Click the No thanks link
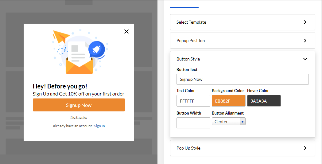The width and height of the screenshot is (322, 164). coord(79,117)
